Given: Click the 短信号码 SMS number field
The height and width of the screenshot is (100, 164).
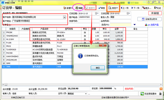Looking at the screenshot, I should pos(147,89).
